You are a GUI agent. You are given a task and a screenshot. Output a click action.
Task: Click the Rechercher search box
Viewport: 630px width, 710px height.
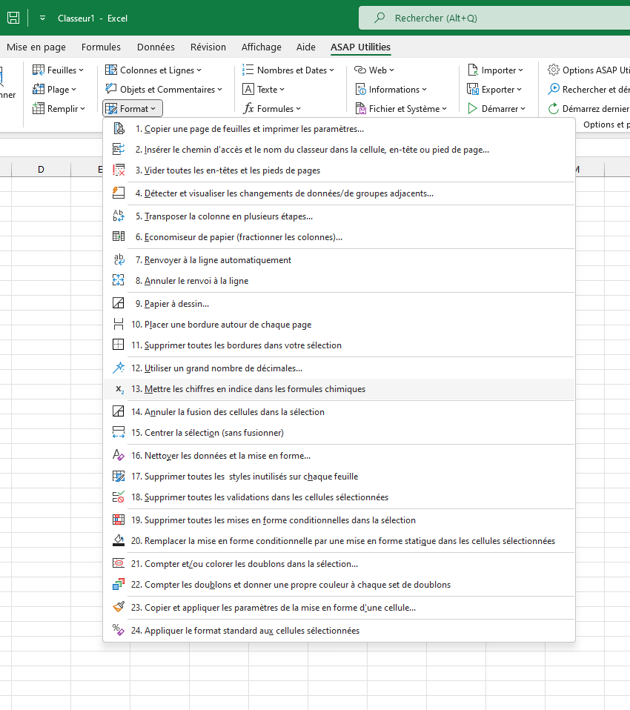tap(494, 18)
